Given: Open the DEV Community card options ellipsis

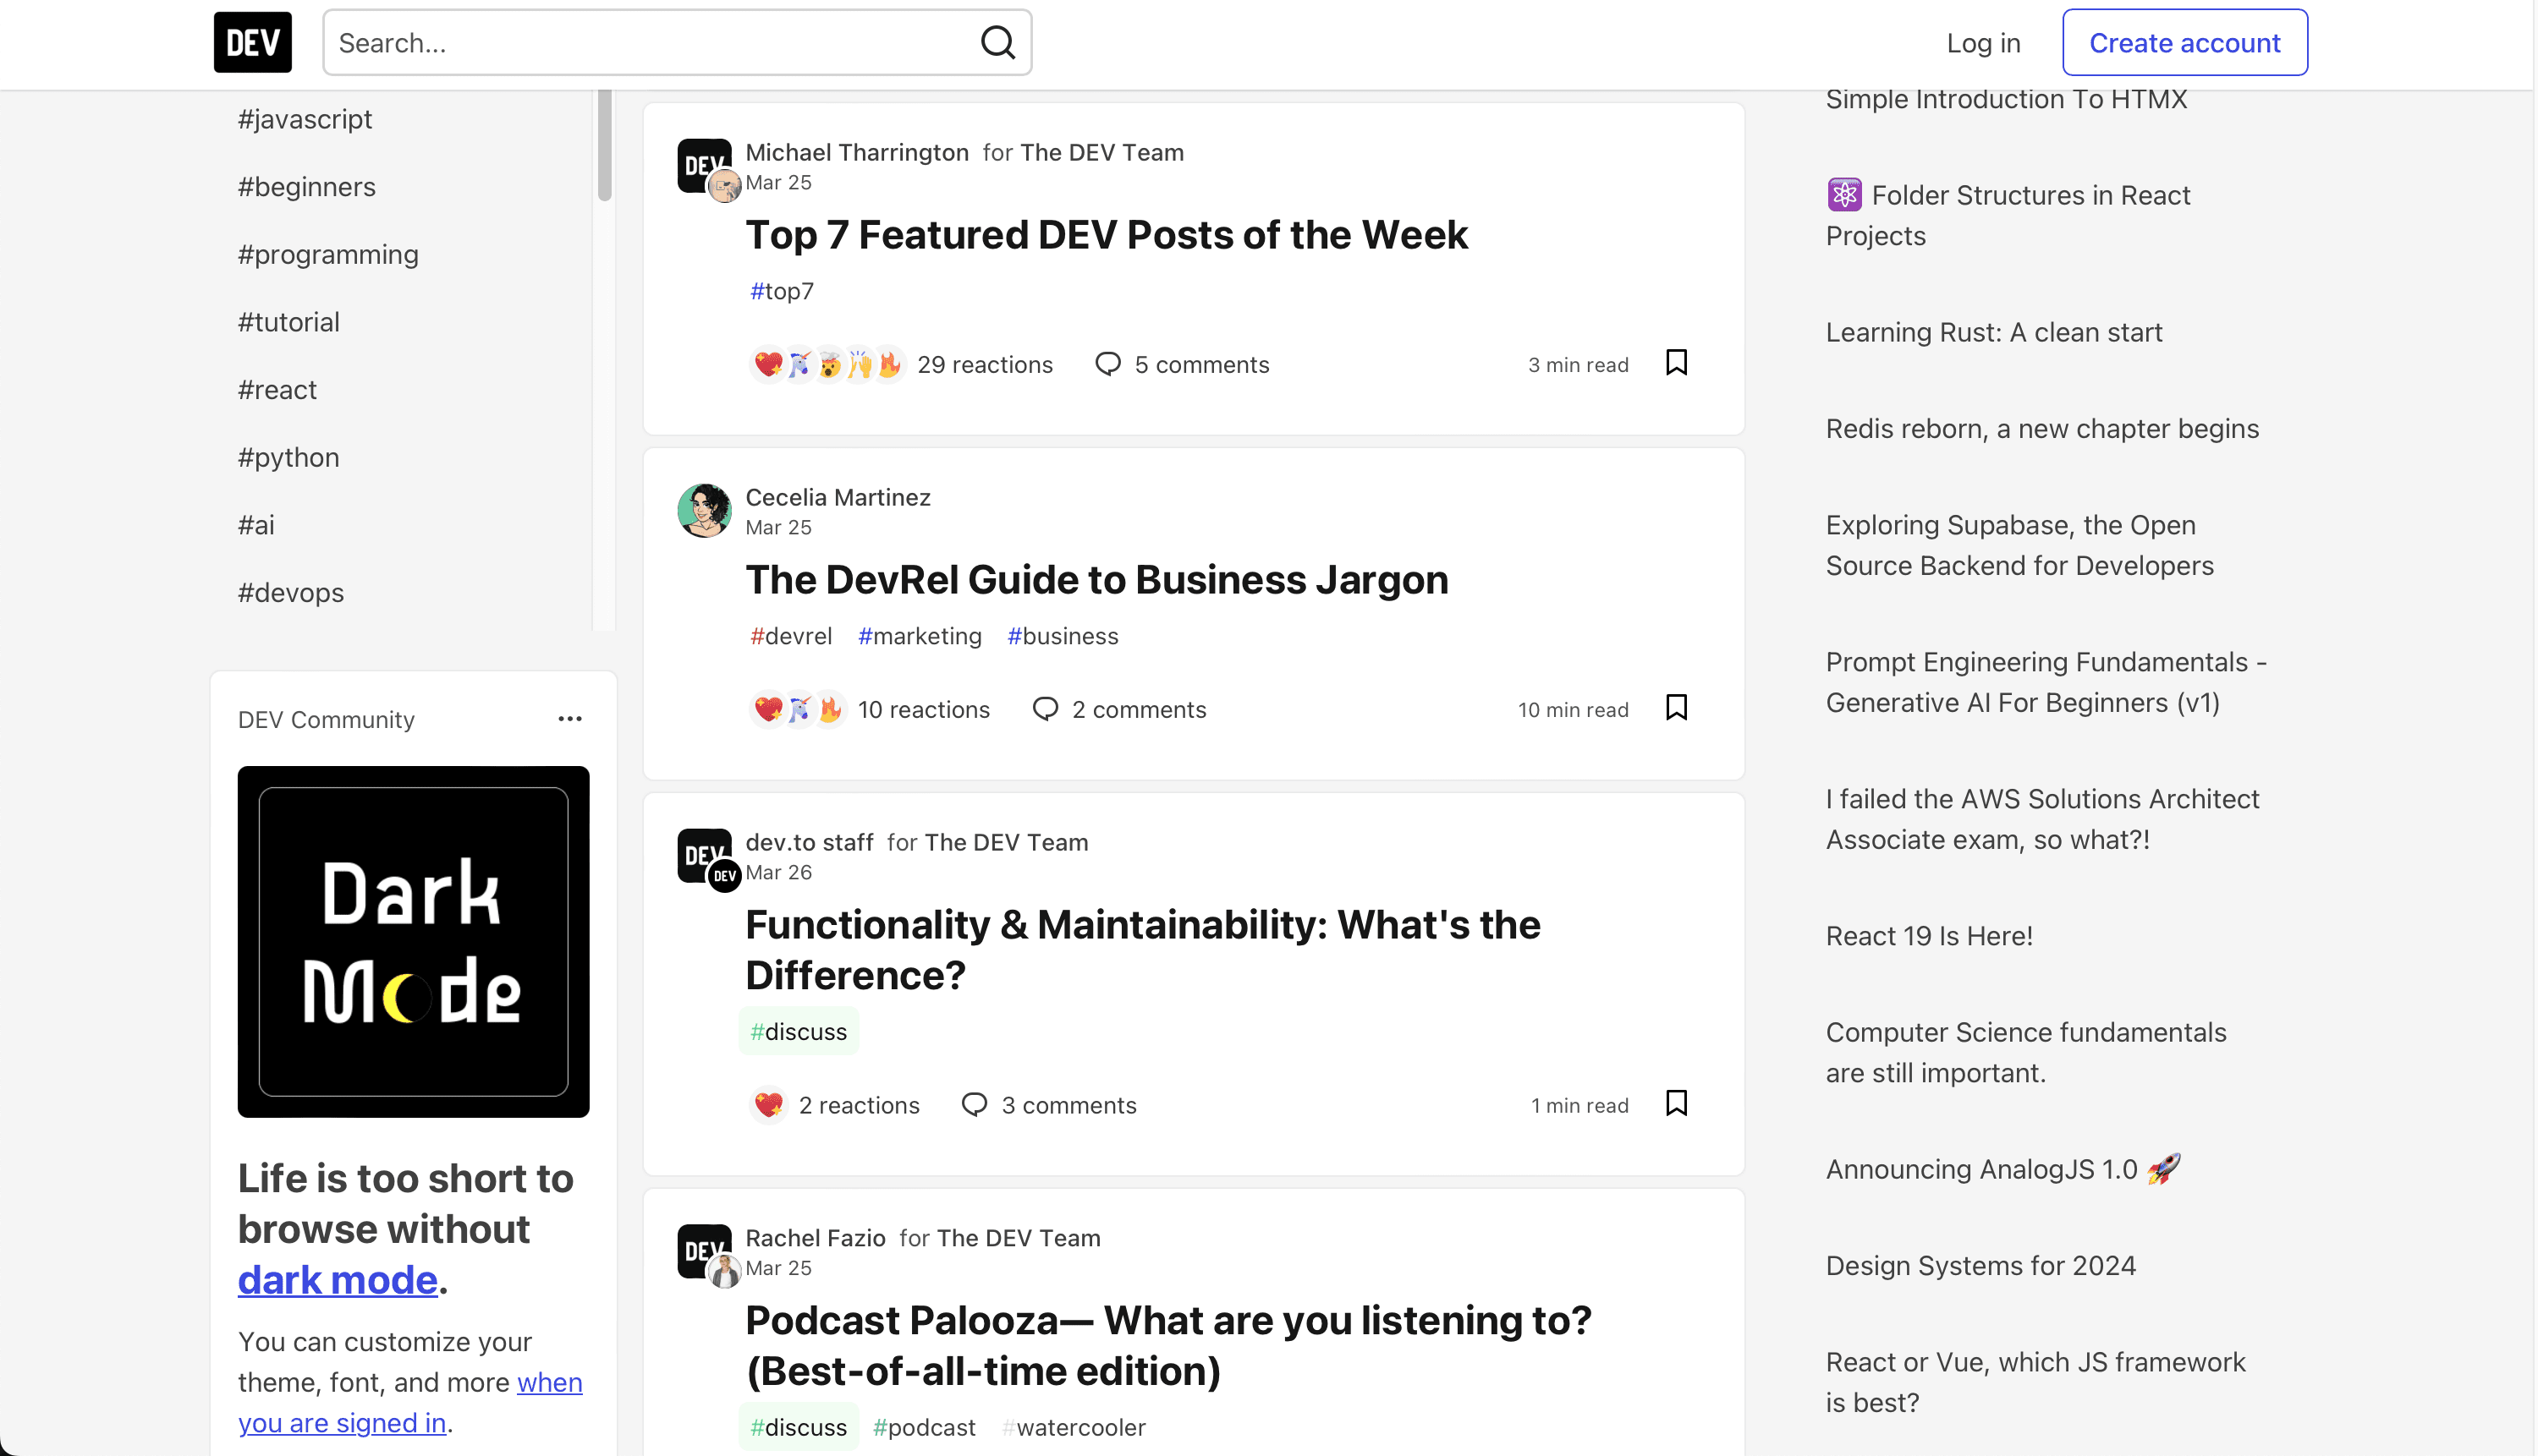Looking at the screenshot, I should [569, 719].
